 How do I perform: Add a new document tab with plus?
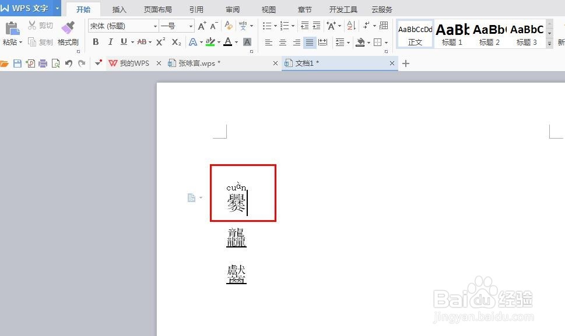coord(406,63)
